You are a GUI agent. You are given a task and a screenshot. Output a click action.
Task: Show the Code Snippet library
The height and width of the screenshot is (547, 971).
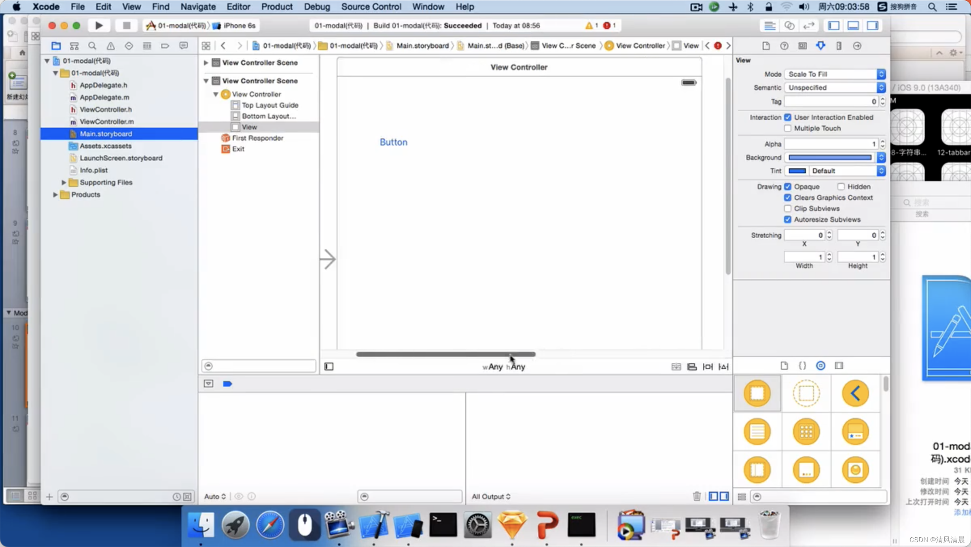(802, 366)
